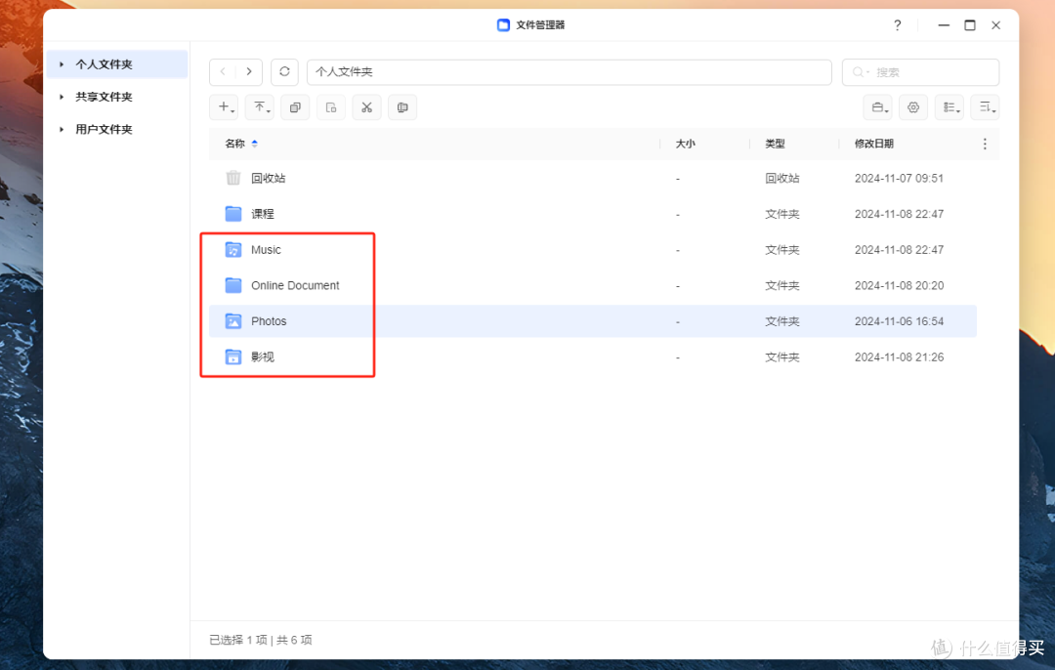This screenshot has width=1055, height=670.
Task: Click the 影视 folder icon
Action: [233, 356]
